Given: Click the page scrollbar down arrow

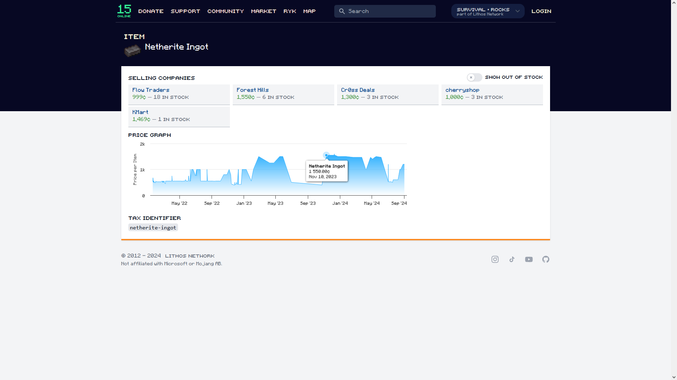Looking at the screenshot, I should [674, 377].
